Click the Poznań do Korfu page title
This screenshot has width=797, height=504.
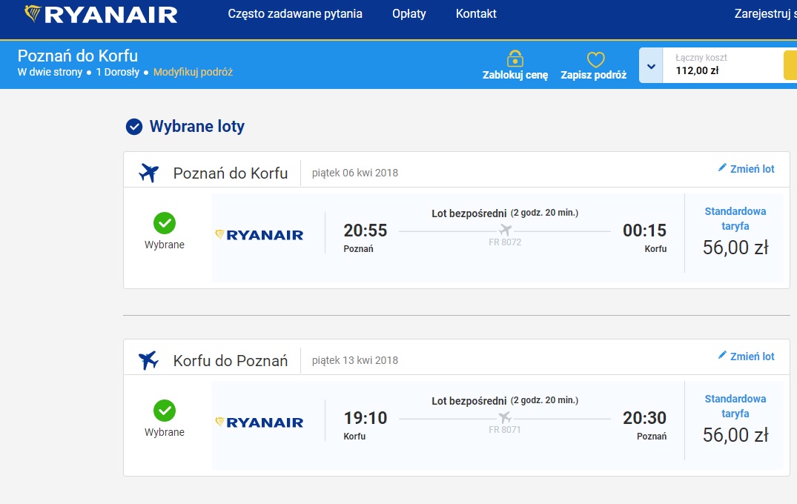coord(78,56)
